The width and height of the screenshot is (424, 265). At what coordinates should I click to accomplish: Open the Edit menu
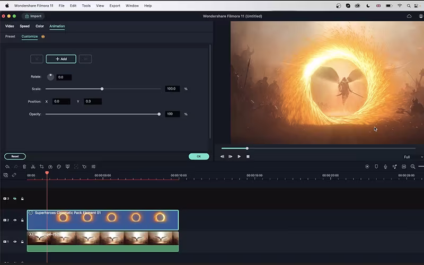[73, 6]
